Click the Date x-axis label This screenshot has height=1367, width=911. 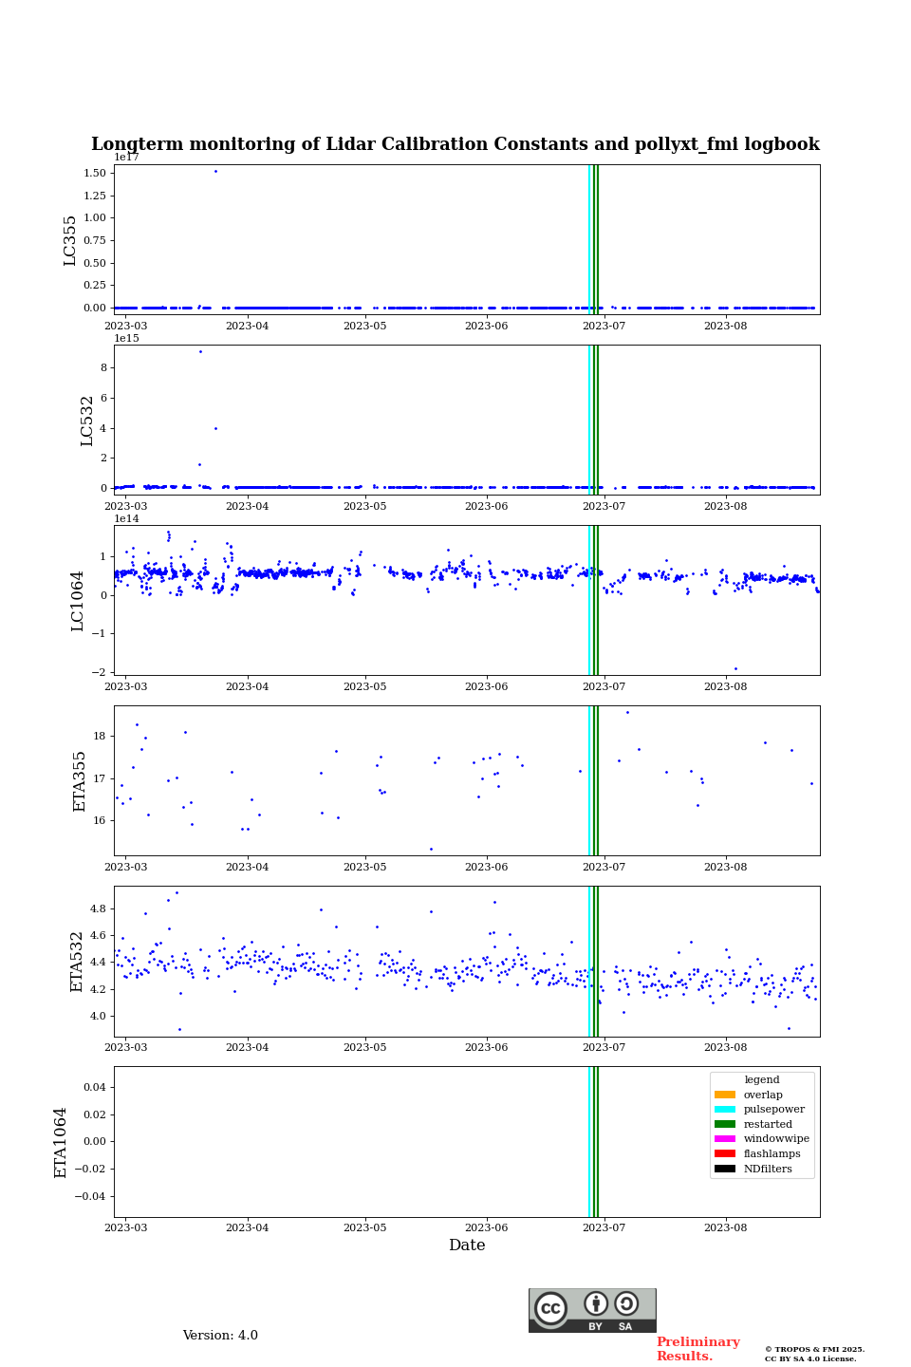pyautogui.click(x=467, y=1245)
